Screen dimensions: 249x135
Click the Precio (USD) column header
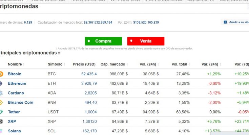point(84,64)
